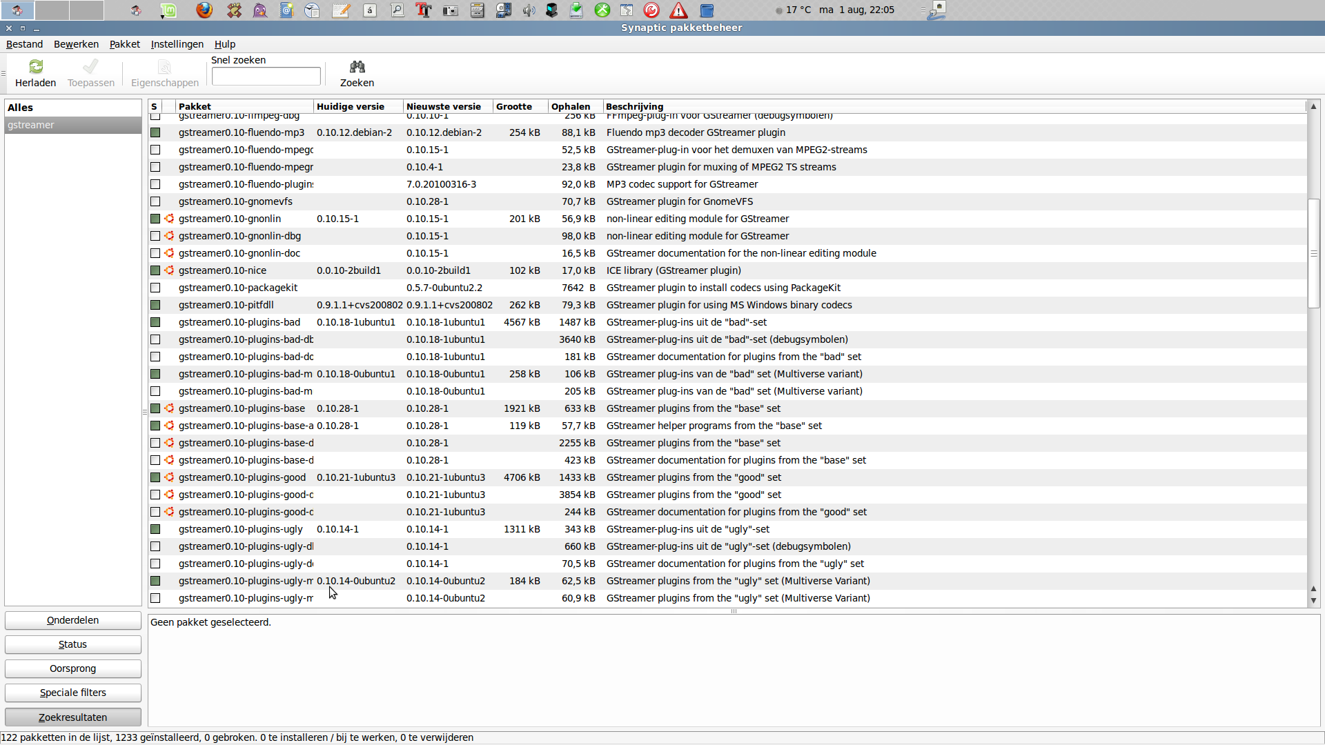Image resolution: width=1325 pixels, height=745 pixels.
Task: Click the Oorsprong filter button
Action: click(73, 668)
